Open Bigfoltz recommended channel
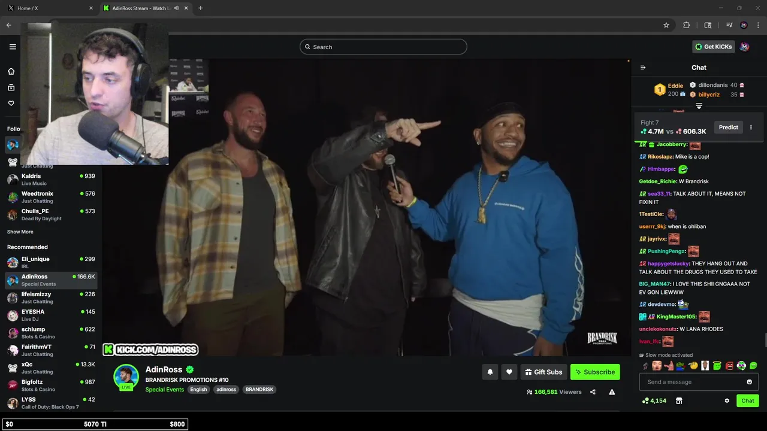 tap(52, 385)
